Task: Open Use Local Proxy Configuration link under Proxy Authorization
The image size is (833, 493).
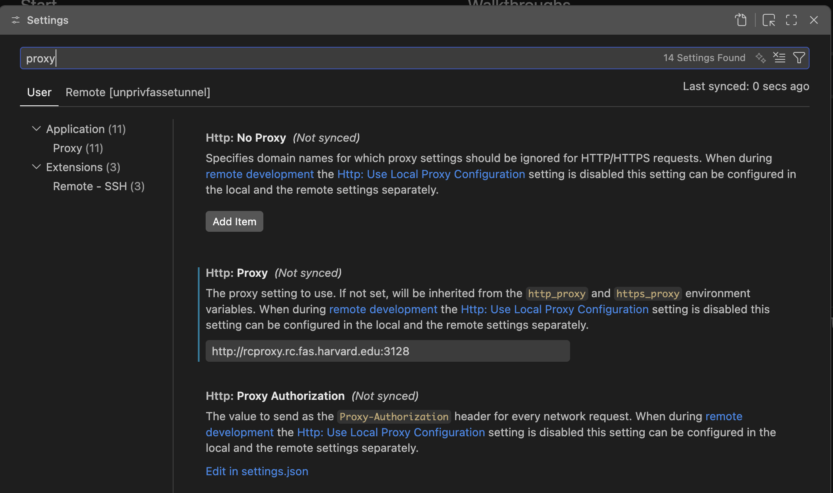Action: click(391, 432)
